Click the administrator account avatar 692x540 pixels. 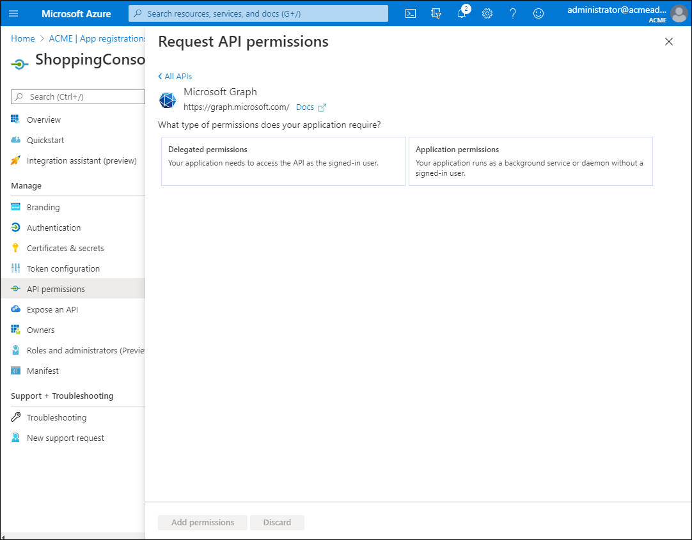click(679, 13)
